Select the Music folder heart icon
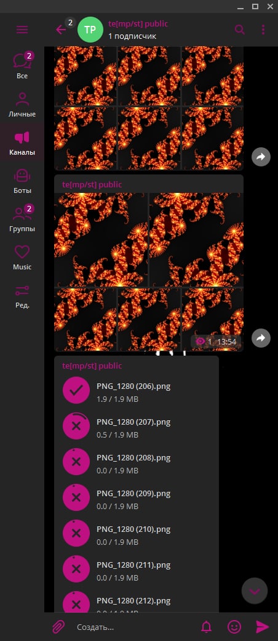This screenshot has width=278, height=641. point(22,252)
